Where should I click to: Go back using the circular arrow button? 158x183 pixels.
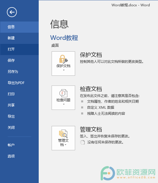coord(12,12)
